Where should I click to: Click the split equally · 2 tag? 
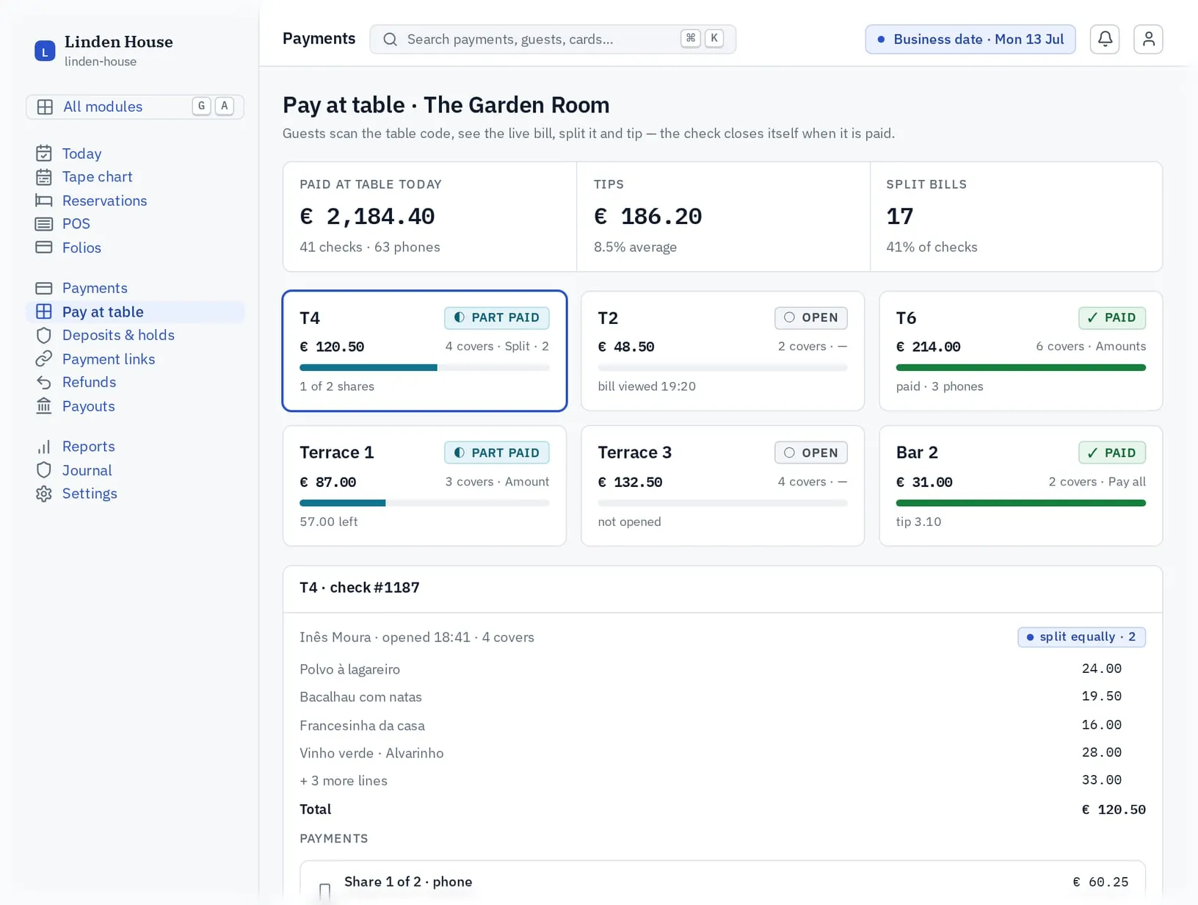click(x=1081, y=637)
